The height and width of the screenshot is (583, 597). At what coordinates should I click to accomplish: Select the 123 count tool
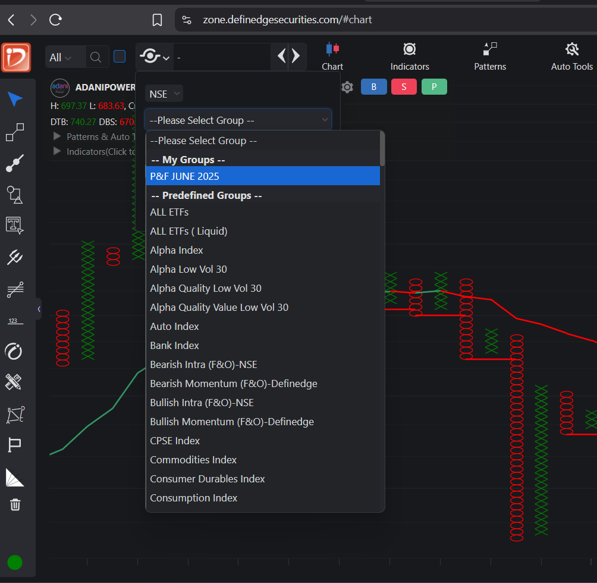pos(15,321)
